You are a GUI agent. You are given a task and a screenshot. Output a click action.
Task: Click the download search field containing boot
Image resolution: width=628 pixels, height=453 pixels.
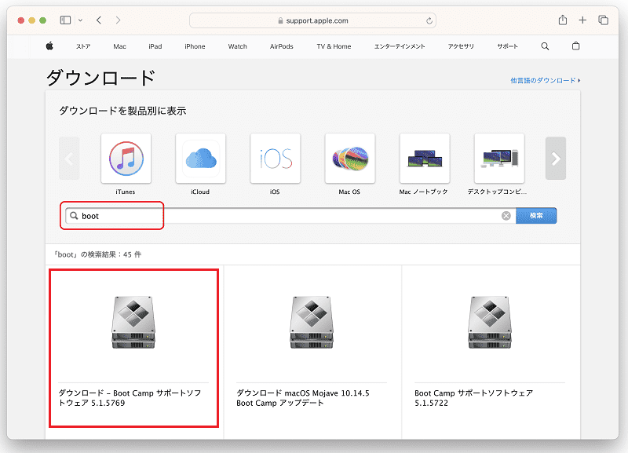point(290,216)
